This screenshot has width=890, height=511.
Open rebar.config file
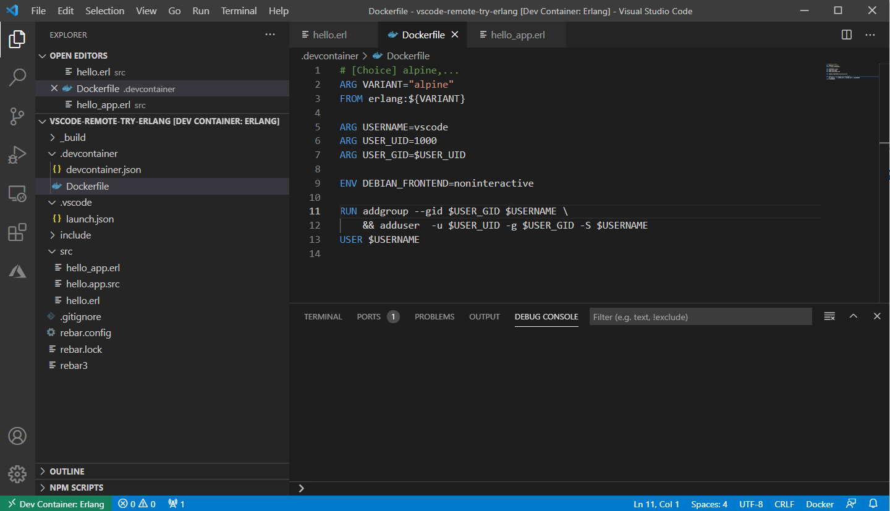click(x=162, y=332)
